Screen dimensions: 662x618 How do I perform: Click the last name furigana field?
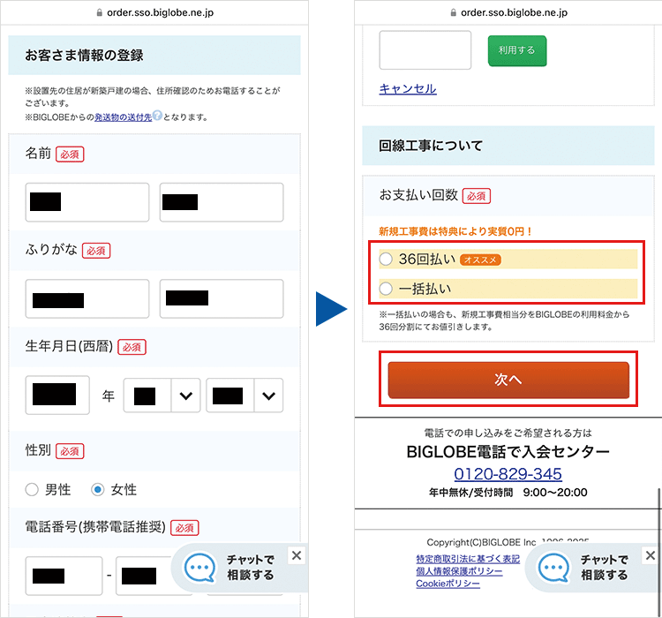(87, 298)
